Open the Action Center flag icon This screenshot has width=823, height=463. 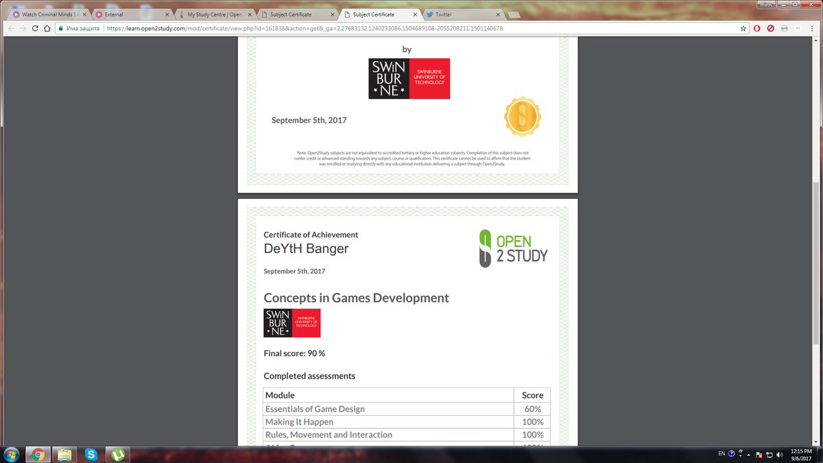coord(758,454)
